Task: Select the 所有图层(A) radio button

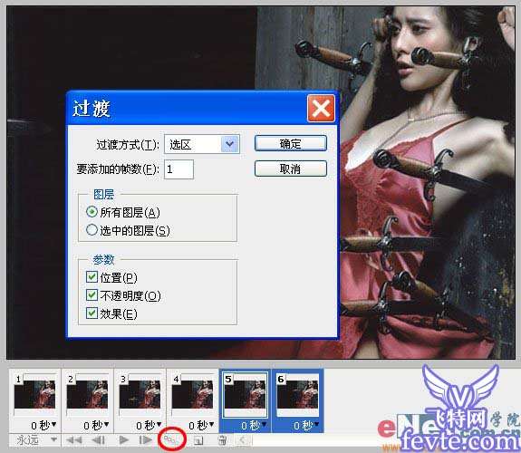Action: tap(92, 212)
